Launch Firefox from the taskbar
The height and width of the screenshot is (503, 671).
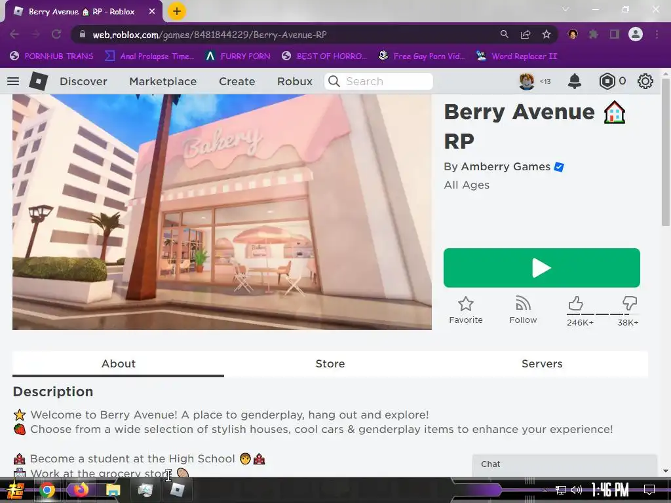(x=80, y=490)
